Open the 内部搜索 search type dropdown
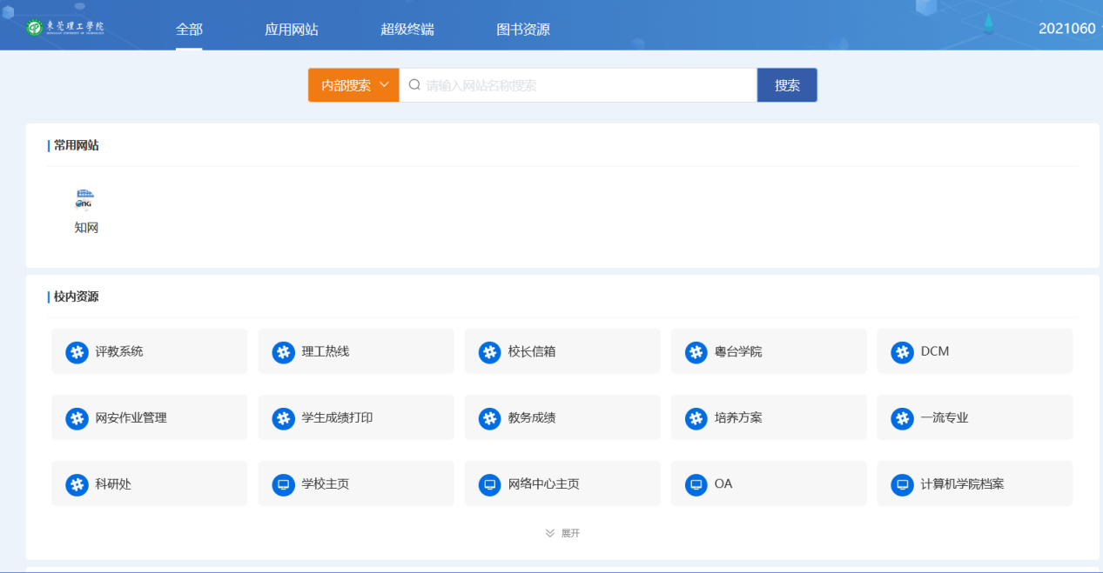 [x=353, y=85]
